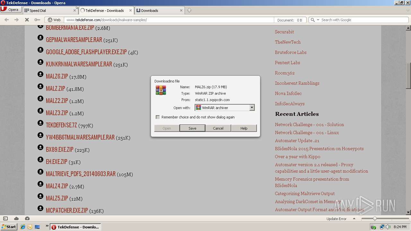Screen dimensions: 411x231
Task: Click the download icon beside MCPATCHER.EXE.ZIP
Action: 40,208
